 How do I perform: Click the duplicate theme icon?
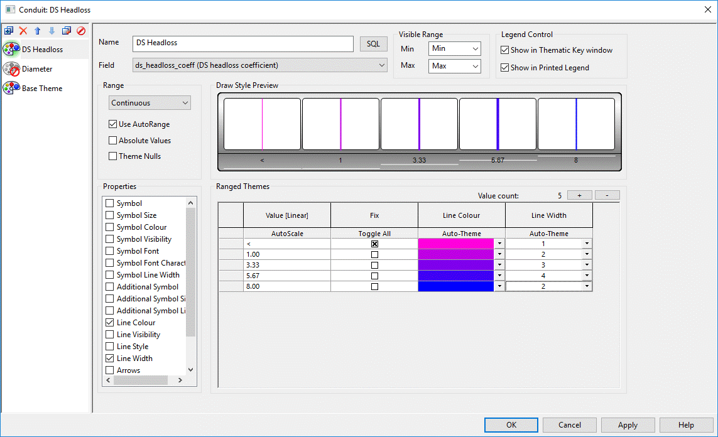coord(67,31)
